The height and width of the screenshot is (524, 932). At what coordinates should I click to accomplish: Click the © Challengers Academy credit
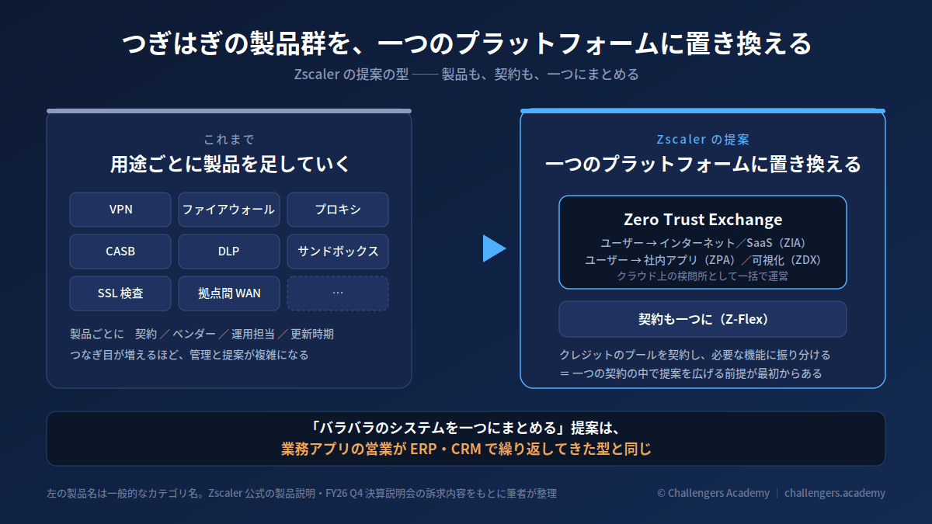713,493
